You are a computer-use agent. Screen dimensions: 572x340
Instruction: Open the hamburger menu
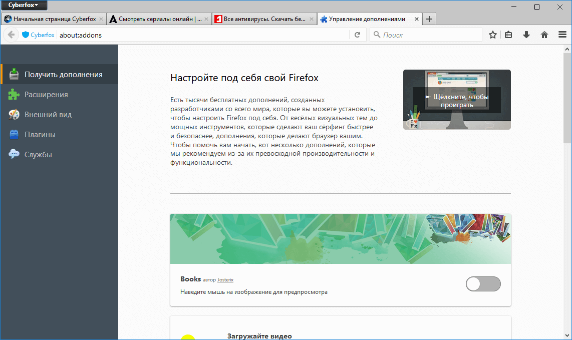point(562,35)
